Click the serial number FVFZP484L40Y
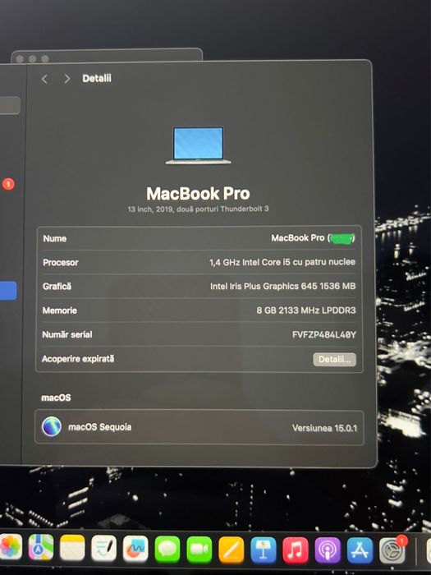Image resolution: width=431 pixels, height=575 pixels. [324, 334]
